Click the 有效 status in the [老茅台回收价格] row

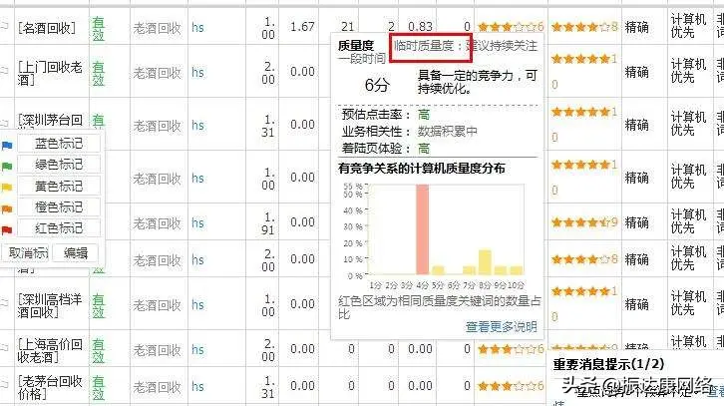98,387
